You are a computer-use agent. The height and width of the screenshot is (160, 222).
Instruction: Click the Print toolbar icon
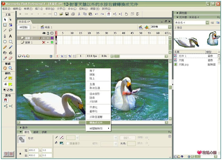73,14
